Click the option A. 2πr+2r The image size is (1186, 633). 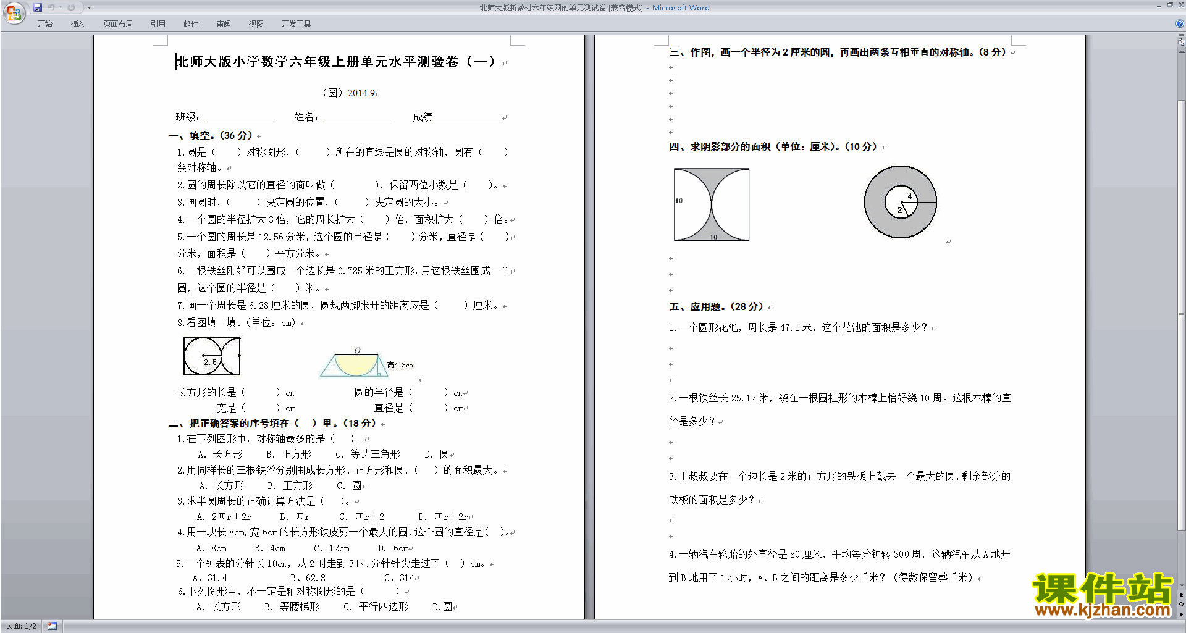coord(224,516)
